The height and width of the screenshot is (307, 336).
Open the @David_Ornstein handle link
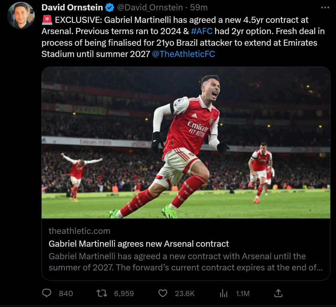(x=150, y=7)
